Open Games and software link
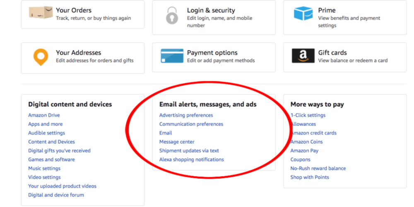Image resolution: width=414 pixels, height=207 pixels. click(x=51, y=159)
